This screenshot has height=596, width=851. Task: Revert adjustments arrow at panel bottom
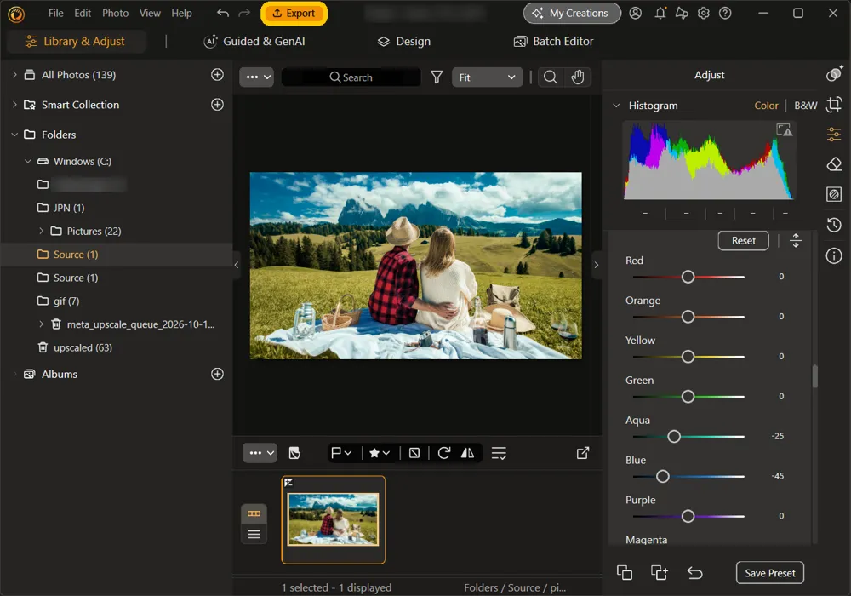click(694, 573)
